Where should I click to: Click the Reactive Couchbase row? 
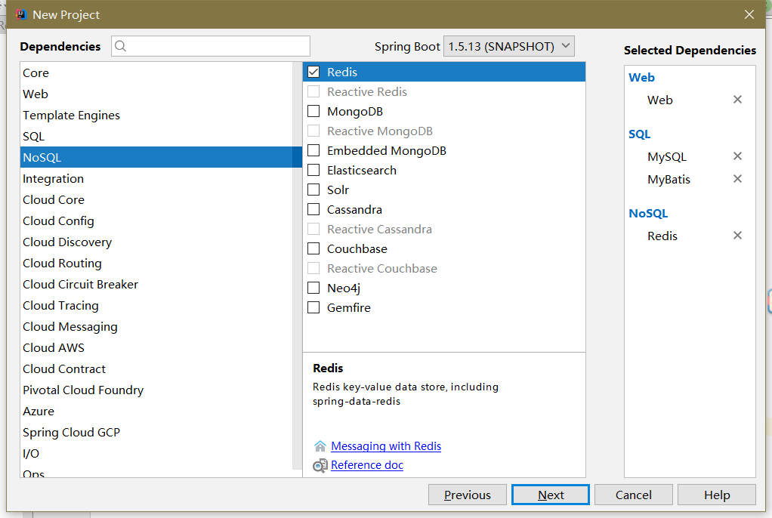click(x=444, y=268)
